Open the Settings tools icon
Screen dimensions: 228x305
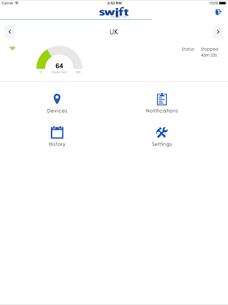[x=161, y=132]
